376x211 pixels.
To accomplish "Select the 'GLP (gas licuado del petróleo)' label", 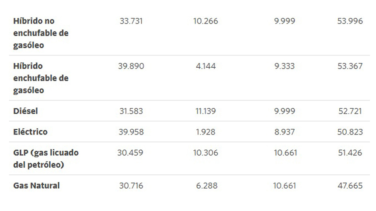I will click(x=46, y=159).
